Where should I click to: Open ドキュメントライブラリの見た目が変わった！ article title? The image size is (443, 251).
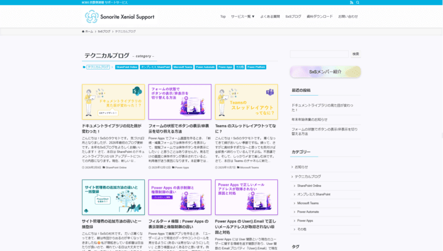tap(112, 129)
